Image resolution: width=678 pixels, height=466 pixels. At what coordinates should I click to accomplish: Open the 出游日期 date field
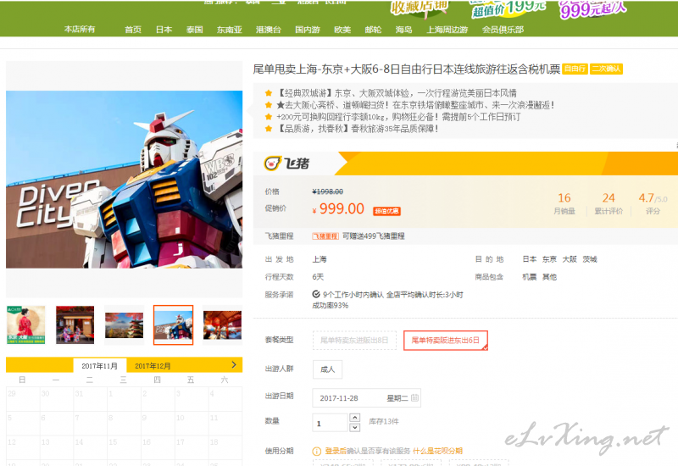(366, 398)
